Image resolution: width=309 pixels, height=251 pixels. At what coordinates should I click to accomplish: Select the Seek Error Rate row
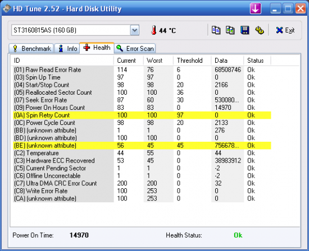(x=142, y=100)
